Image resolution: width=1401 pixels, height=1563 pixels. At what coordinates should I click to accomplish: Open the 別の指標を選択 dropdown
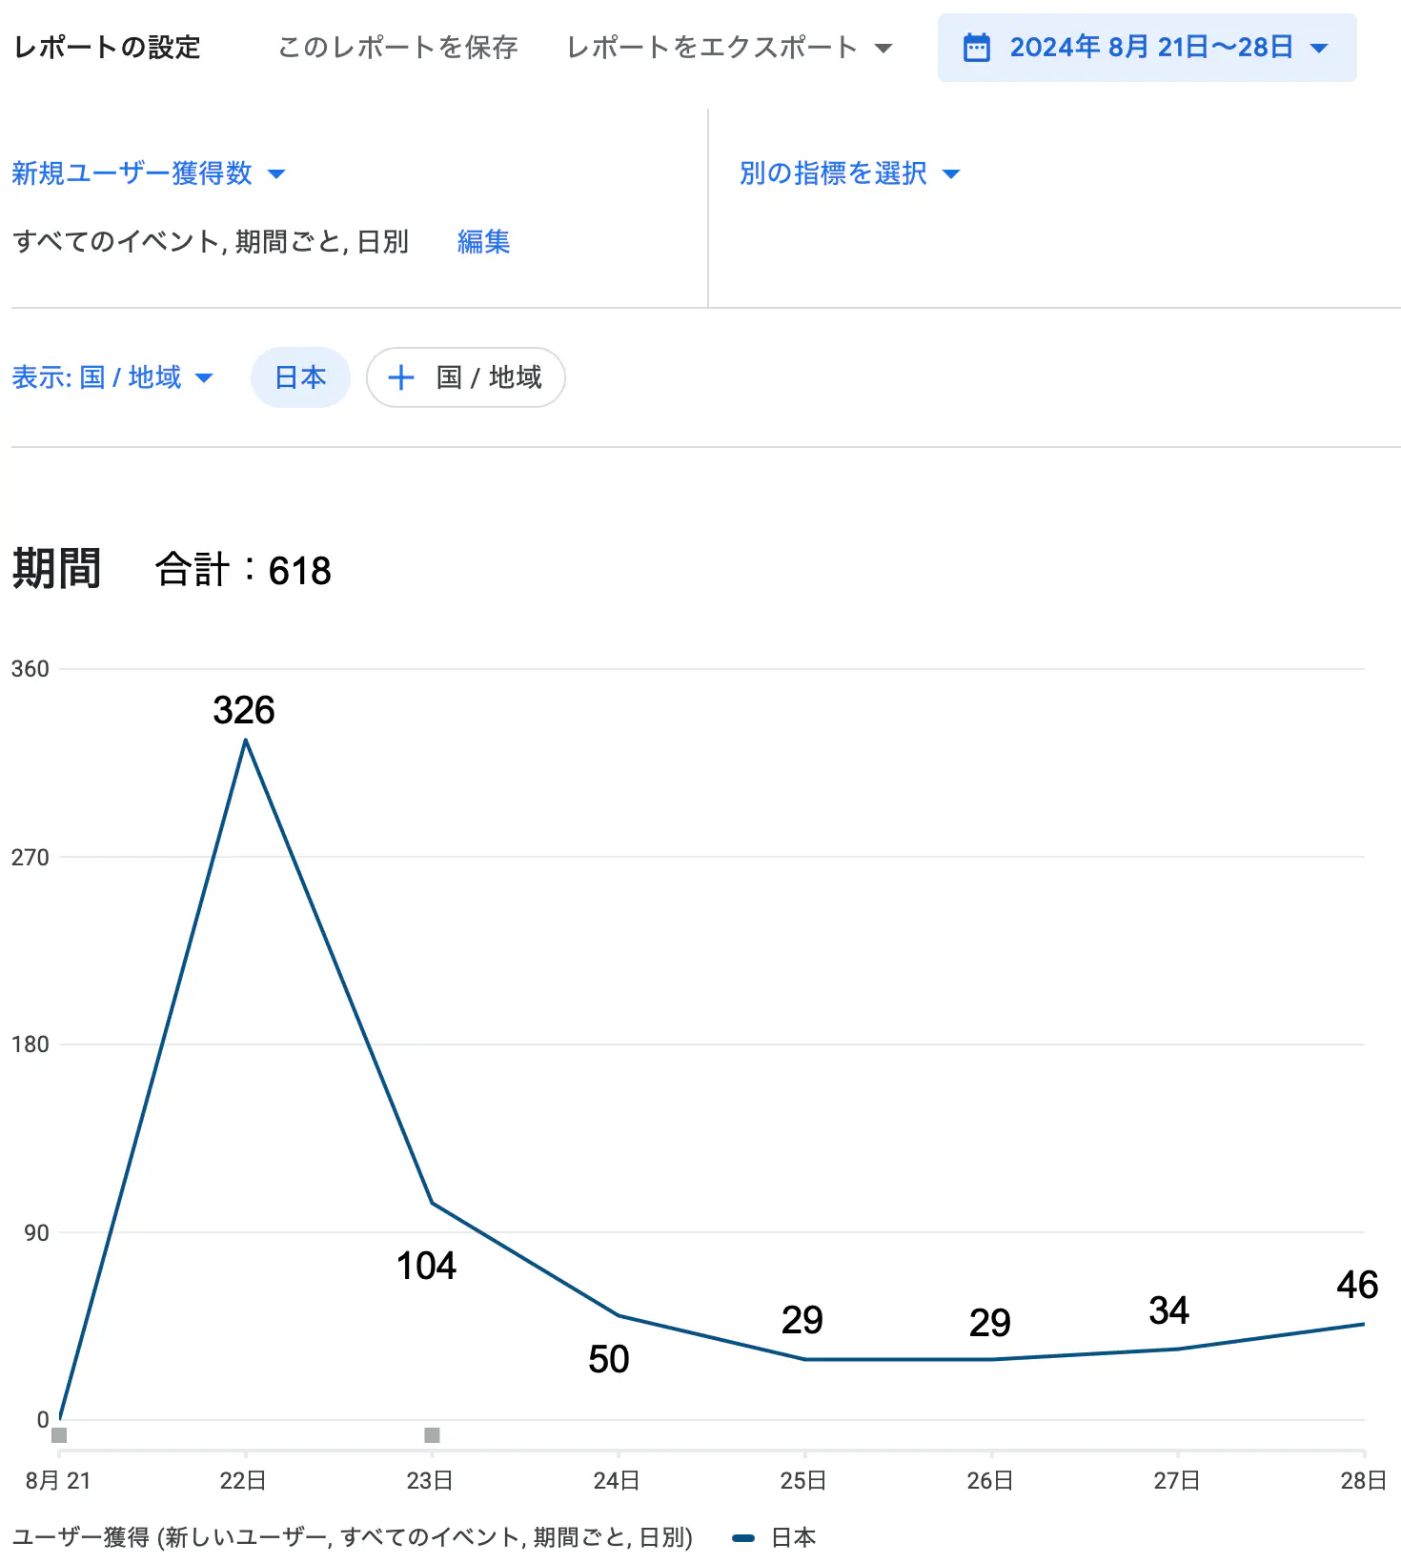pos(849,173)
